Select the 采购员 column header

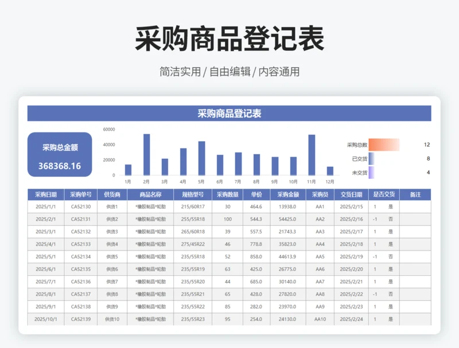[x=320, y=194]
